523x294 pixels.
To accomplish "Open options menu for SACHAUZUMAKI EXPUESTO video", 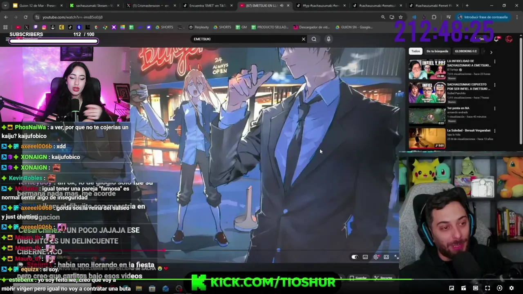I will click(x=495, y=85).
